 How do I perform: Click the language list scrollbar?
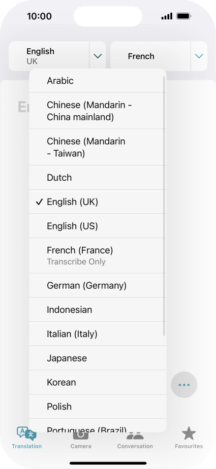tap(164, 206)
